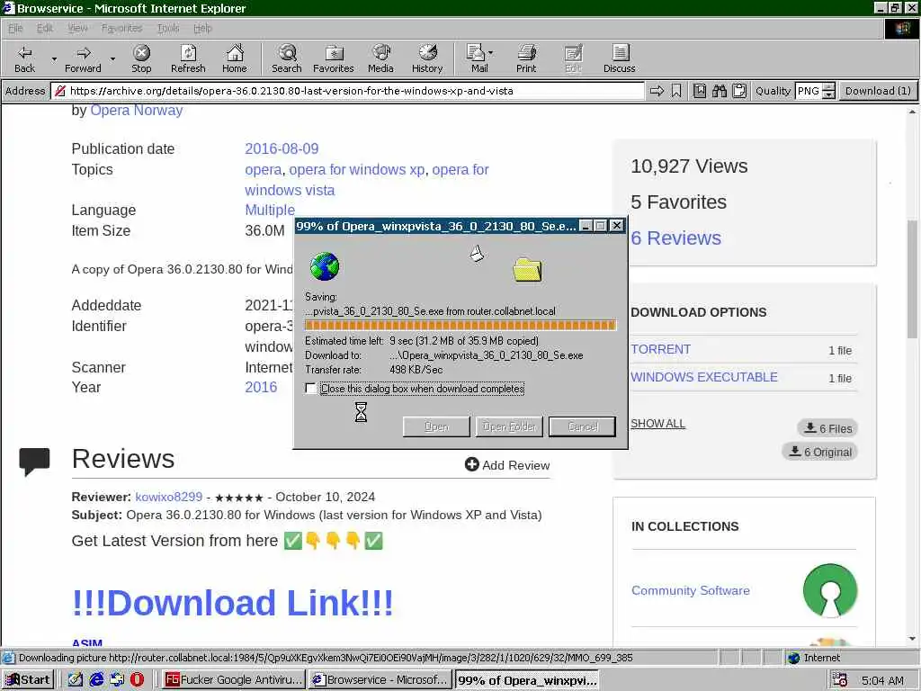
Task: Open the Forward button history dropdown arrow
Action: click(112, 58)
